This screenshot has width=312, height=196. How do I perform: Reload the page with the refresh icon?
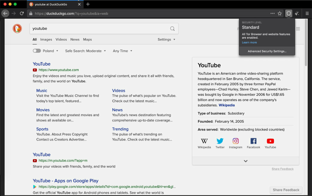point(22,13)
